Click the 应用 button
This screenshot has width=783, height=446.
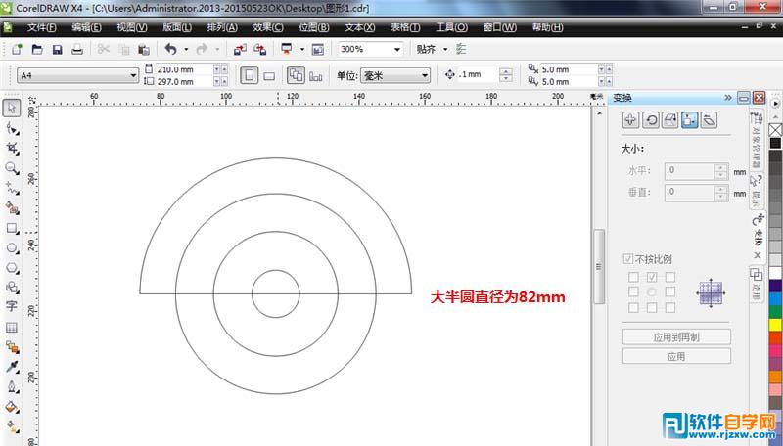click(x=676, y=356)
